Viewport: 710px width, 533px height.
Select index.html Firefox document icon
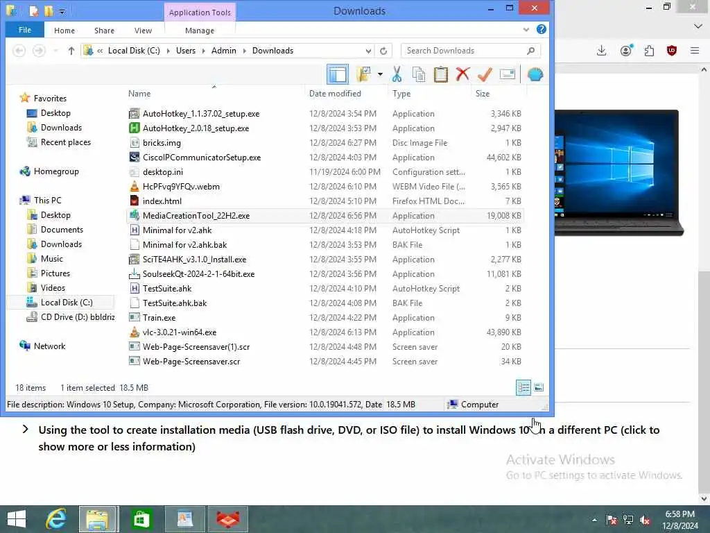[x=134, y=201]
